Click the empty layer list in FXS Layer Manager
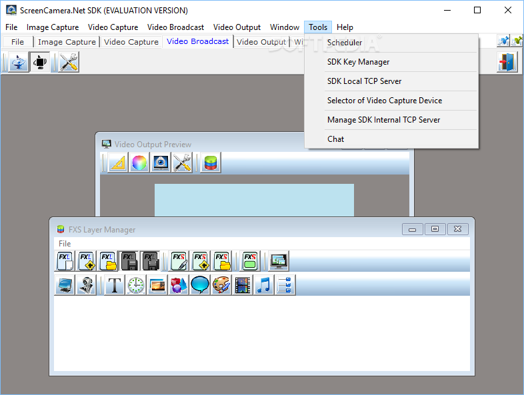The height and width of the screenshot is (395, 524). click(x=261, y=333)
